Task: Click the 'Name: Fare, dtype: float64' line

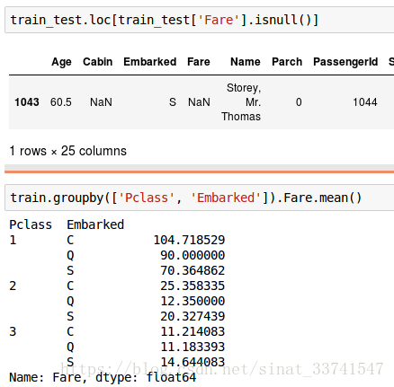Action: [x=103, y=377]
